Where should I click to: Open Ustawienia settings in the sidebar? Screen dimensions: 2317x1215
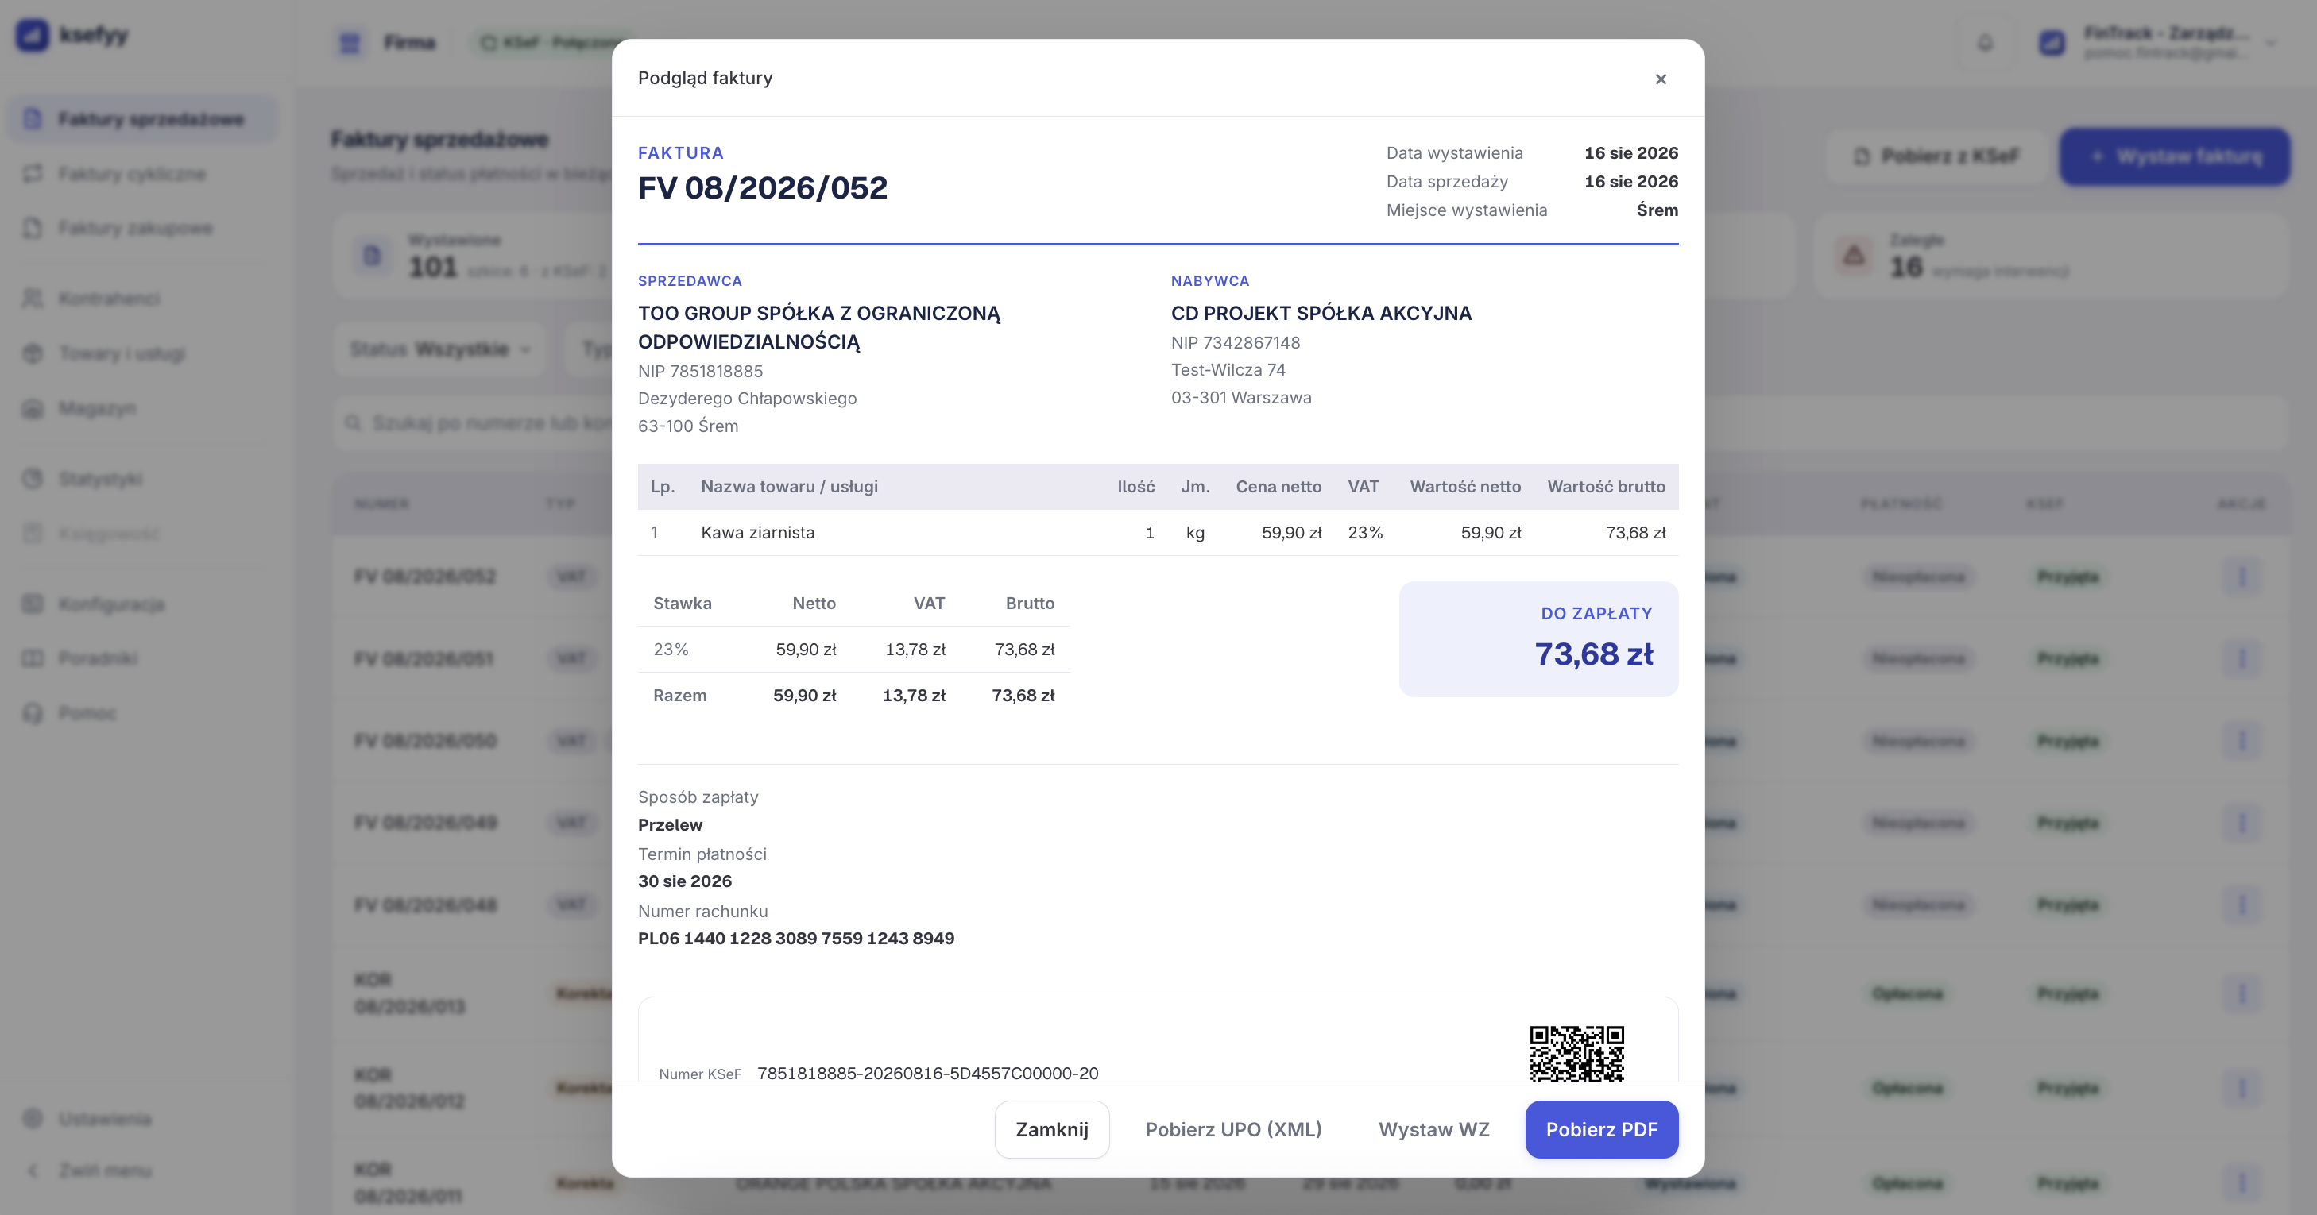[143, 1119]
